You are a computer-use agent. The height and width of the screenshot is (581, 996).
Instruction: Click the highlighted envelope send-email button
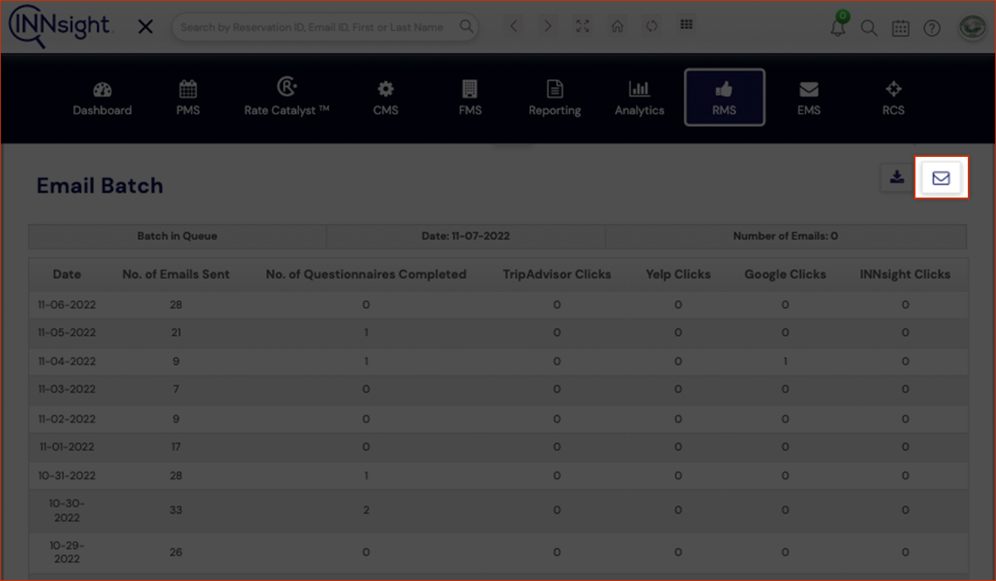[x=941, y=178]
